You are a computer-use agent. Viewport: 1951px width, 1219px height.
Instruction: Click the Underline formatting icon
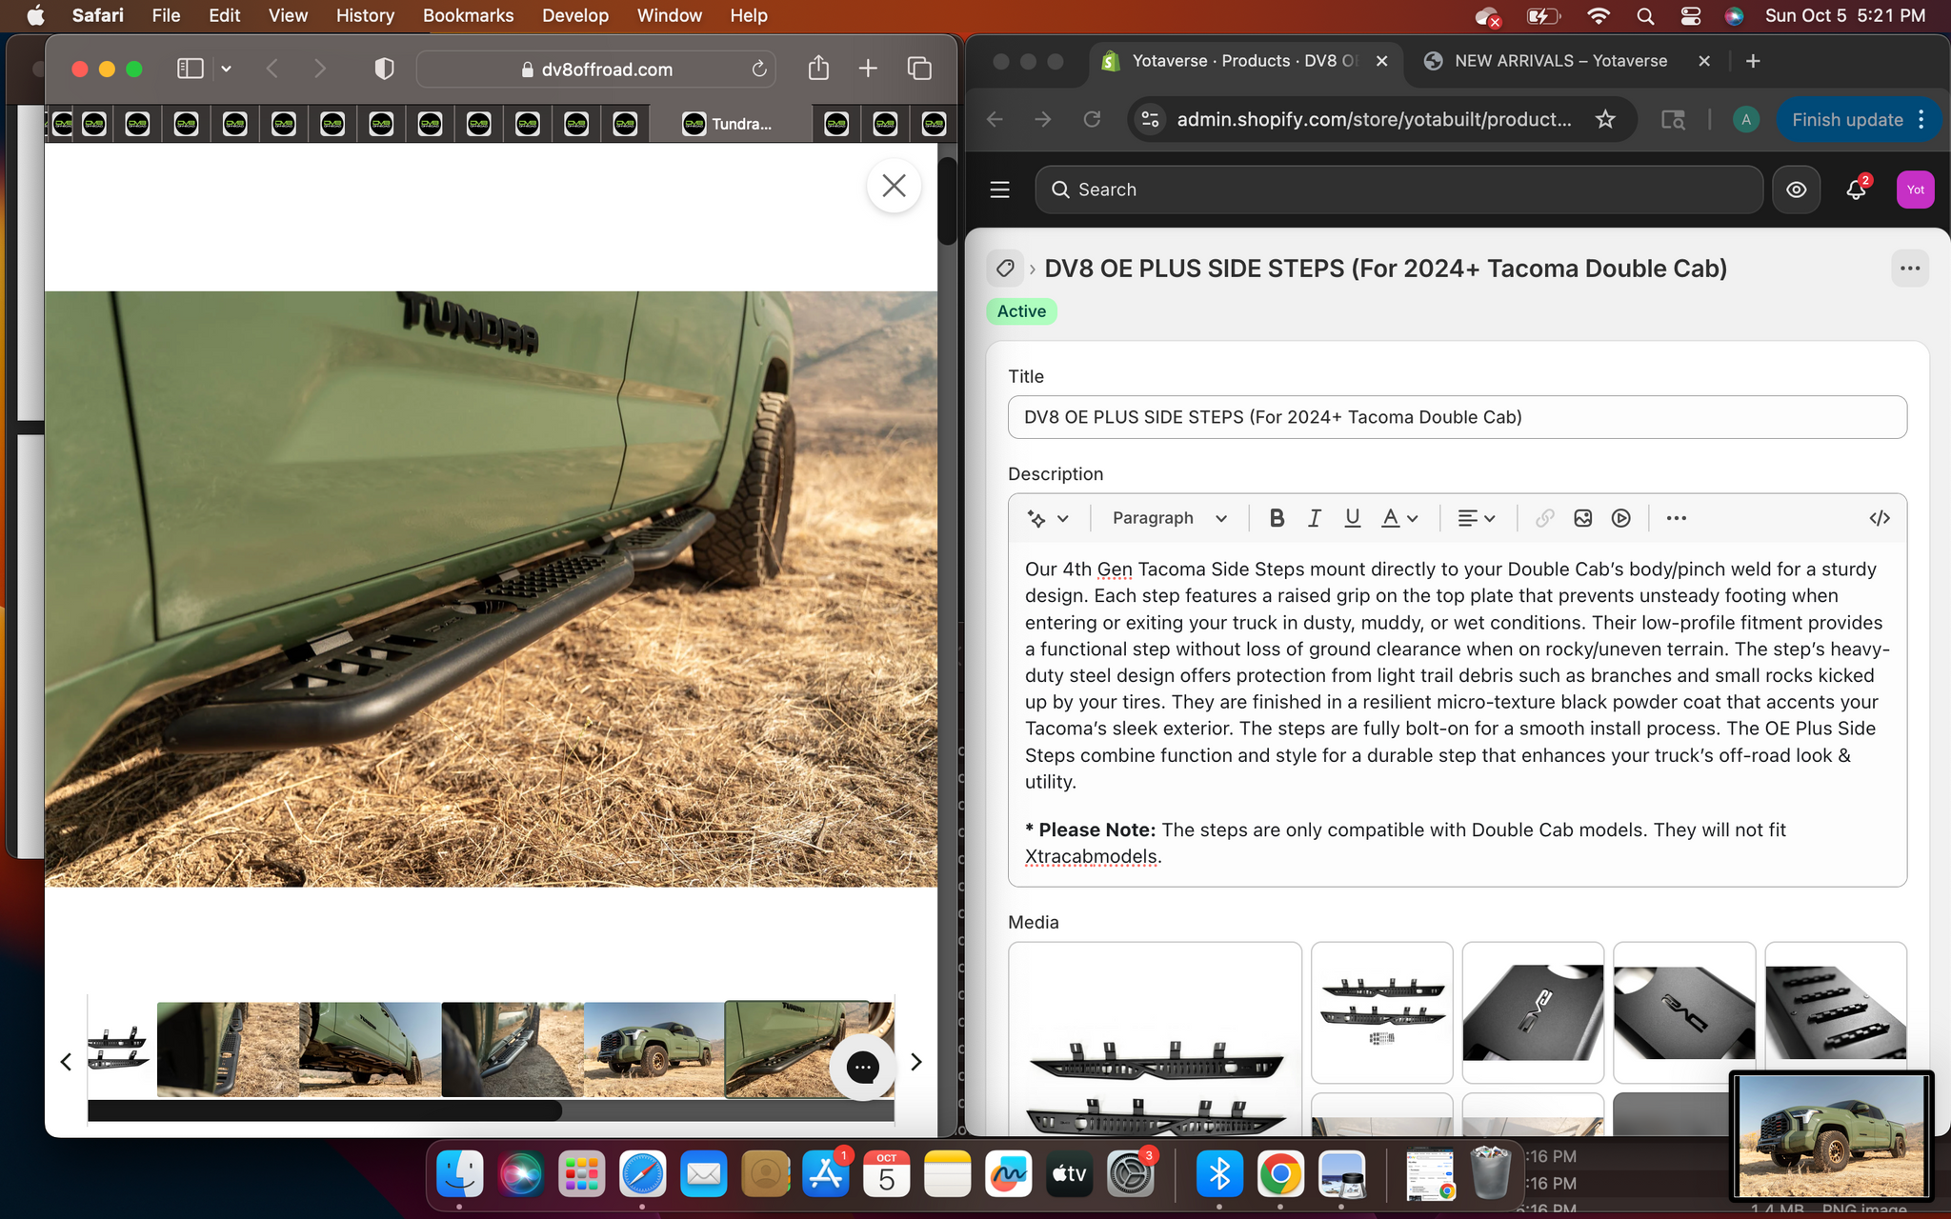[1352, 518]
